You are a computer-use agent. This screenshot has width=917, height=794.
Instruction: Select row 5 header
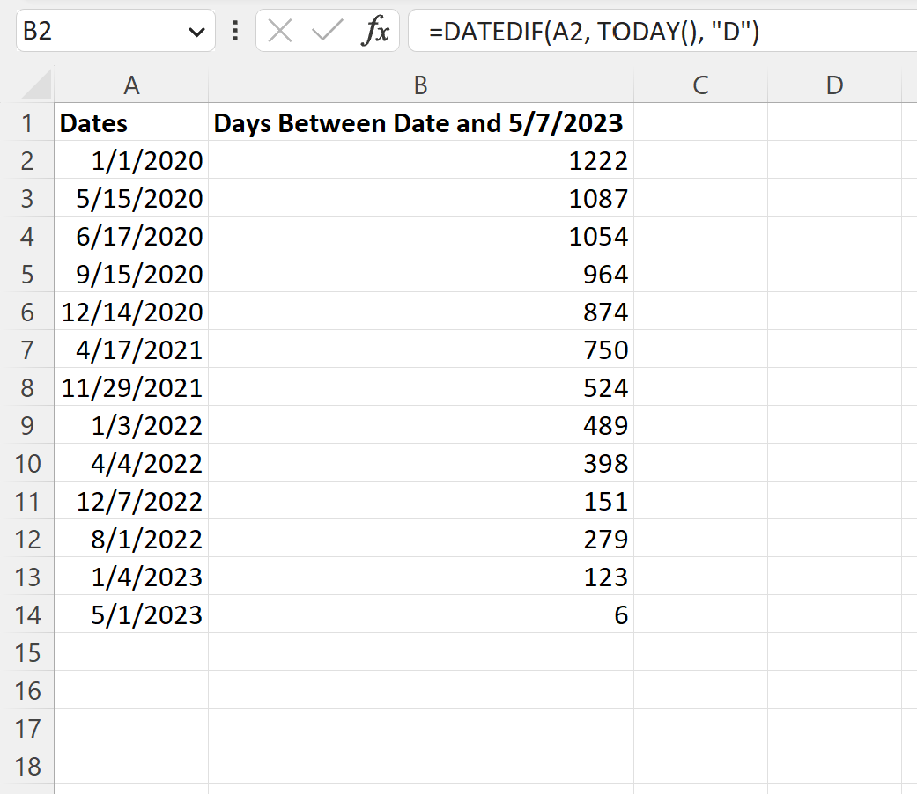[x=27, y=274]
